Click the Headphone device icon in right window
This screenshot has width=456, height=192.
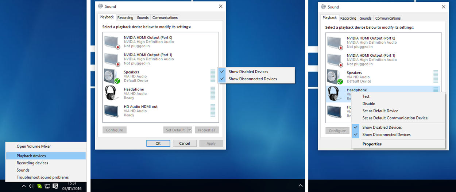335,94
